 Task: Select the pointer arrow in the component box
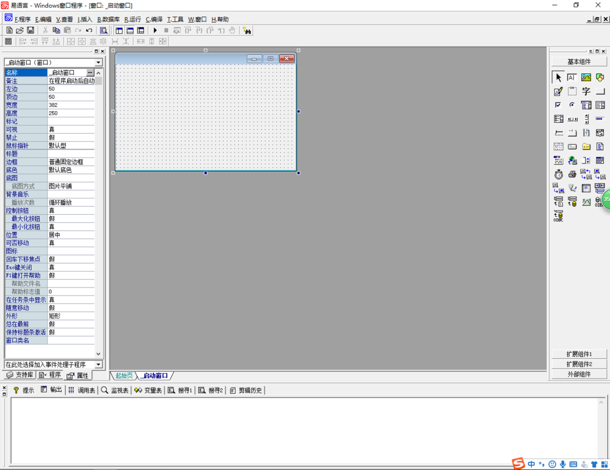(558, 78)
